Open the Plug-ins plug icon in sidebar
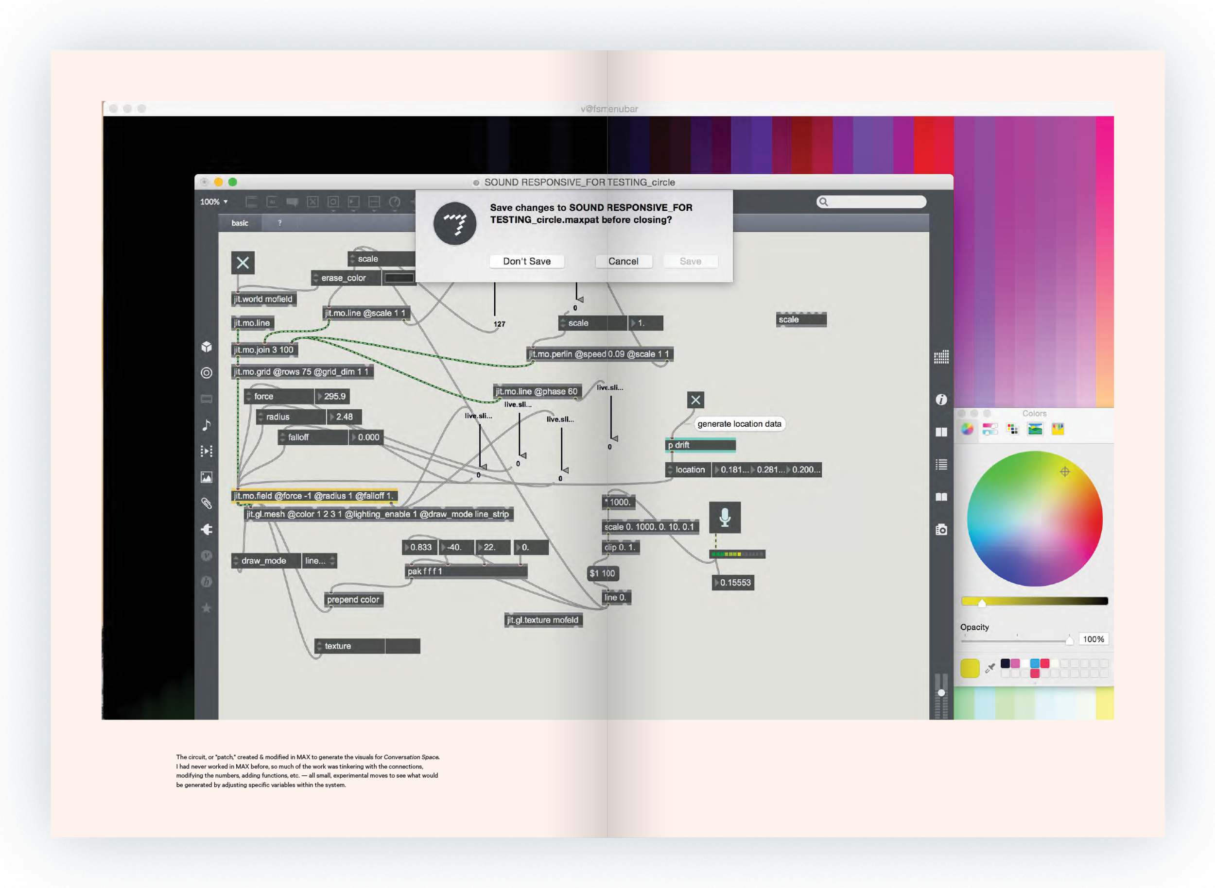The width and height of the screenshot is (1215, 888). [x=207, y=530]
